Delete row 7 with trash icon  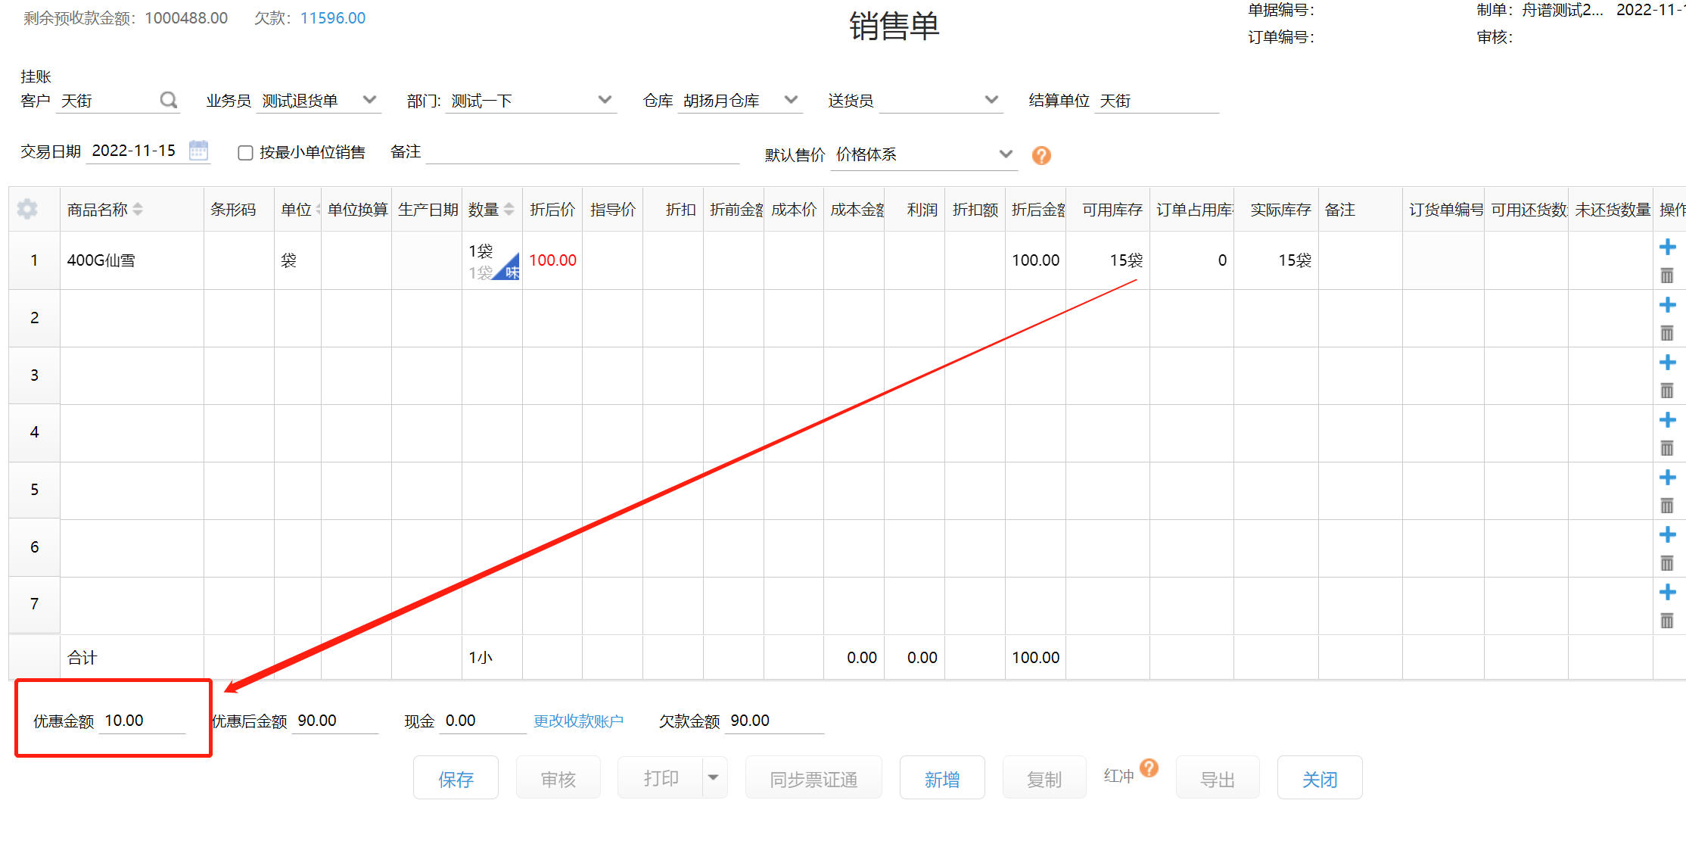pos(1667,621)
